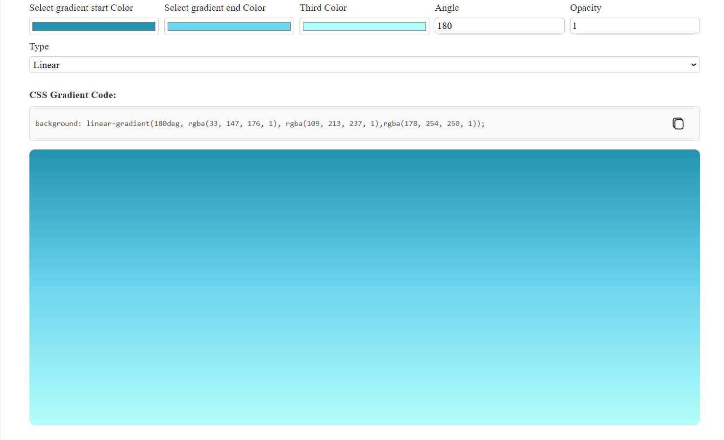Open the gradient end color picker
This screenshot has height=440, width=724.
[229, 26]
